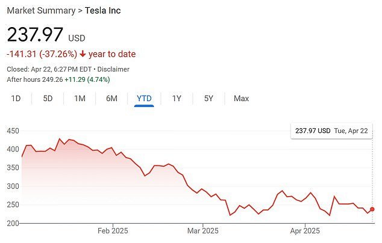This screenshot has width=382, height=243.
Task: Show the 5Y price history
Action: [x=208, y=98]
